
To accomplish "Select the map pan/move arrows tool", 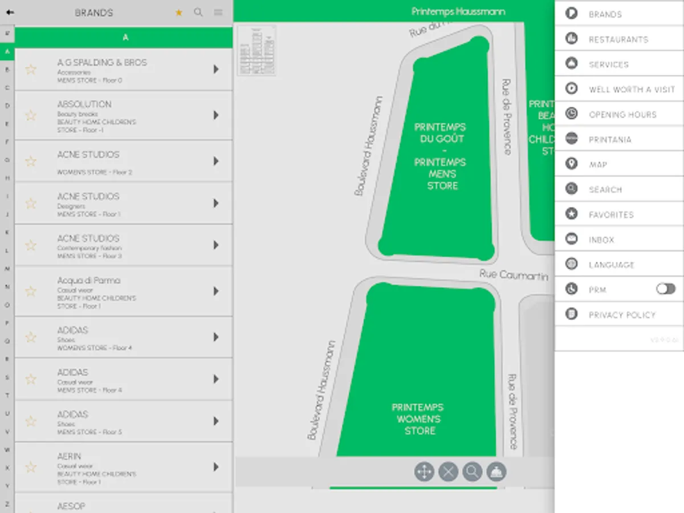I will (x=424, y=472).
